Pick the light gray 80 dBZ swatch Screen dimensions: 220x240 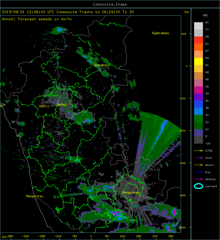pos(198,26)
